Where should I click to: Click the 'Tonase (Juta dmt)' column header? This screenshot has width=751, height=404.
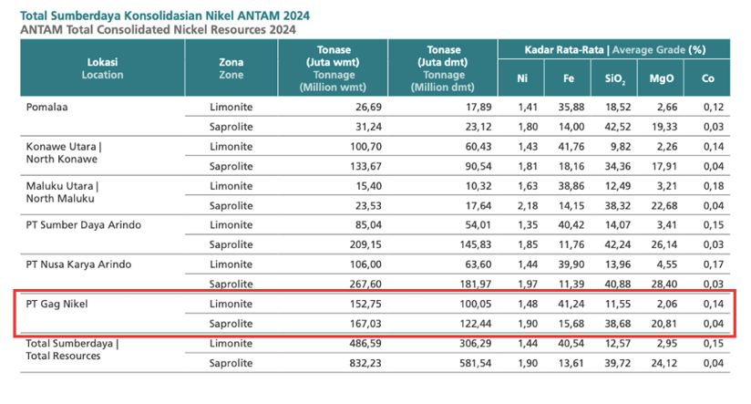[443, 68]
